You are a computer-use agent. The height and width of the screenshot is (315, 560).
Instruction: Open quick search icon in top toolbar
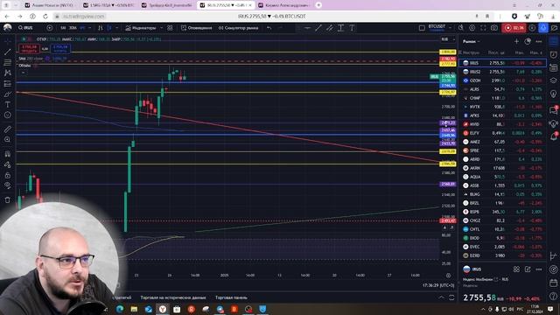pos(461,28)
